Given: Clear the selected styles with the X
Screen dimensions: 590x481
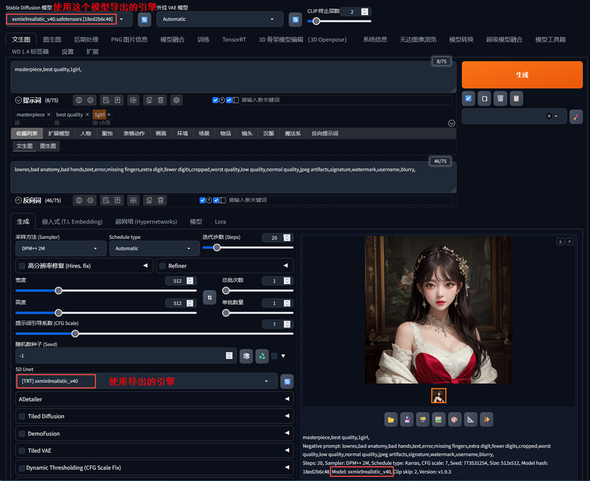Looking at the screenshot, I should (549, 116).
